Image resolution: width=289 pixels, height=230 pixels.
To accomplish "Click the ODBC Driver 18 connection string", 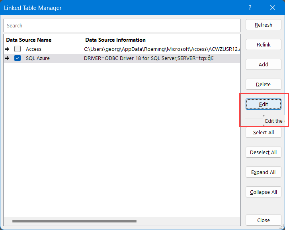I will click(x=149, y=58).
